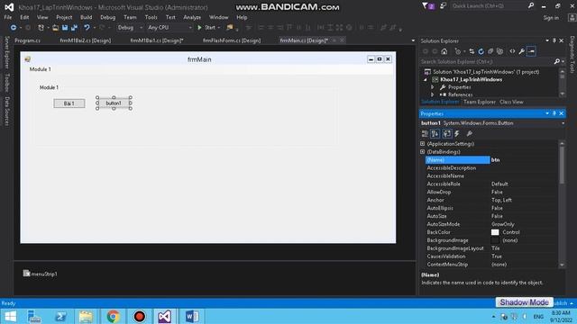
Task: Expand the References node in Solution Explorer
Action: (x=433, y=94)
